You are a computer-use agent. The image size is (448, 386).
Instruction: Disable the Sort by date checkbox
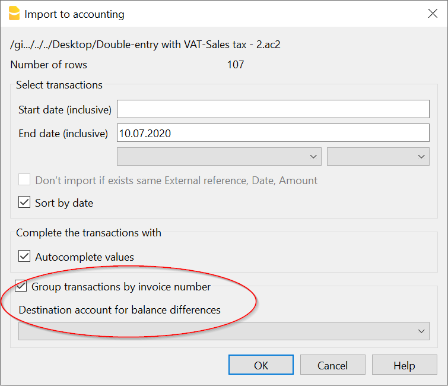click(x=24, y=203)
